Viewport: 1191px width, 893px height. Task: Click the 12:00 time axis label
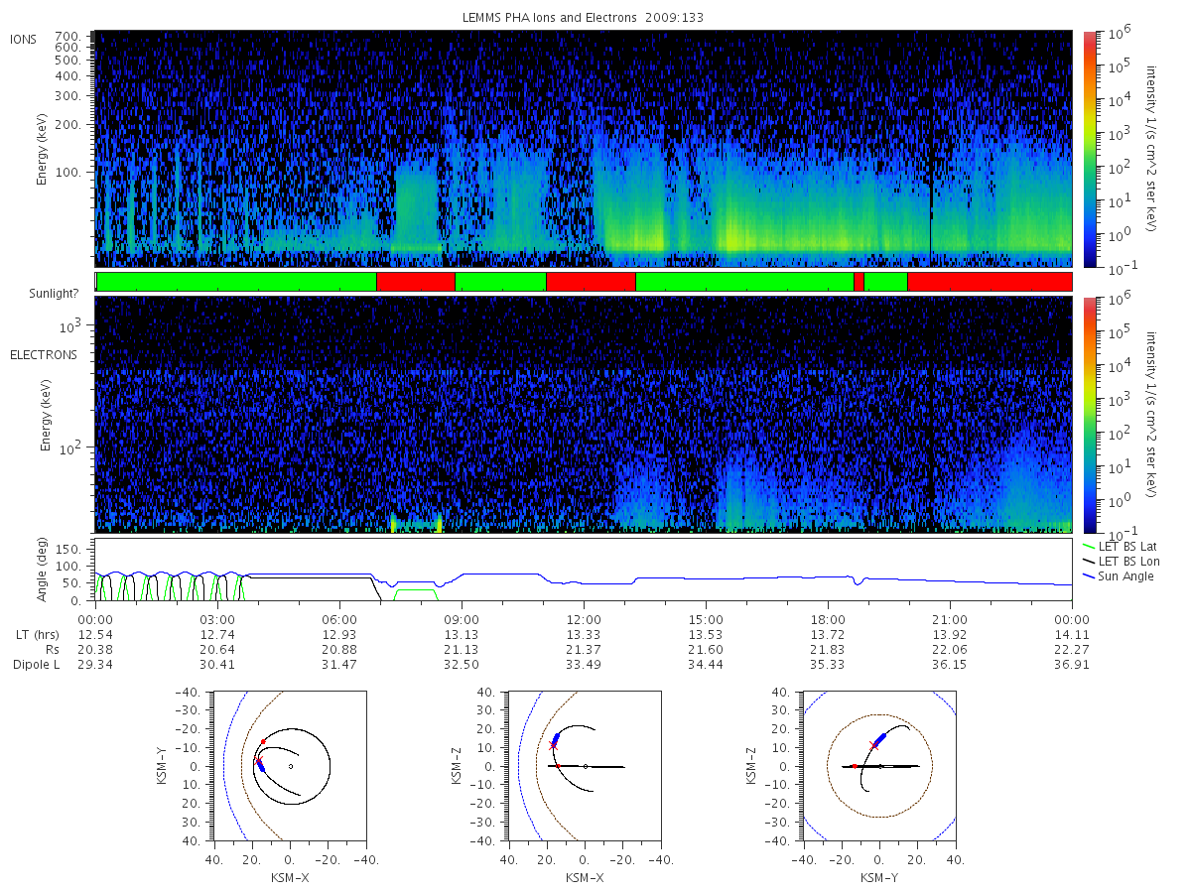584,620
